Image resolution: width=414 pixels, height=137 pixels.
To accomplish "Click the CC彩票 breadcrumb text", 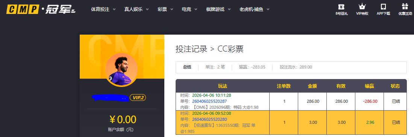I will click(x=231, y=49).
